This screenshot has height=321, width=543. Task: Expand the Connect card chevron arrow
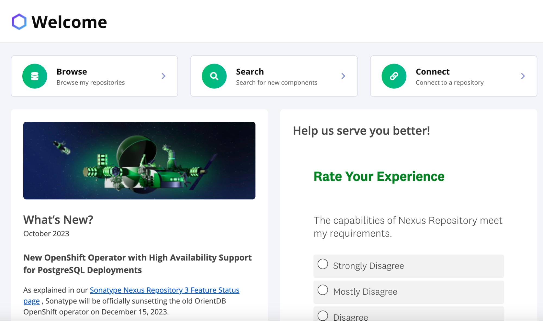[x=523, y=76]
